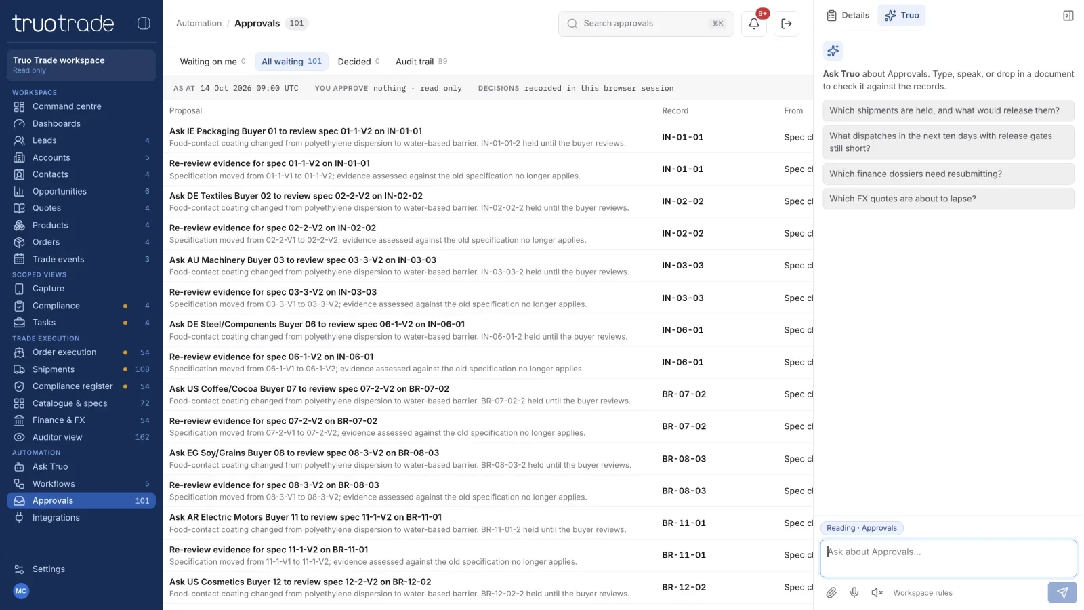Start voice input with microphone icon

[x=854, y=593]
